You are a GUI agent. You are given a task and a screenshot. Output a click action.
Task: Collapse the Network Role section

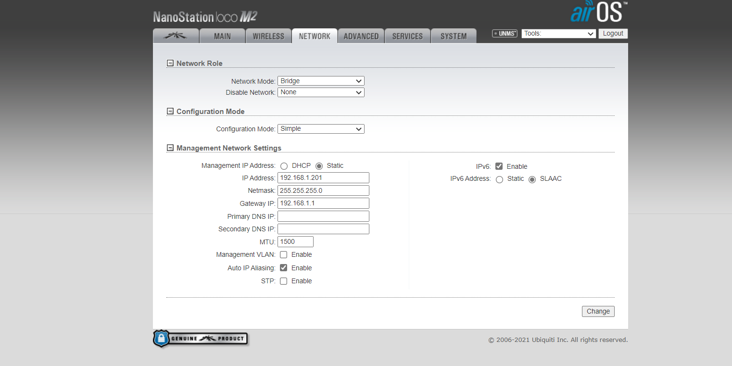pyautogui.click(x=170, y=63)
